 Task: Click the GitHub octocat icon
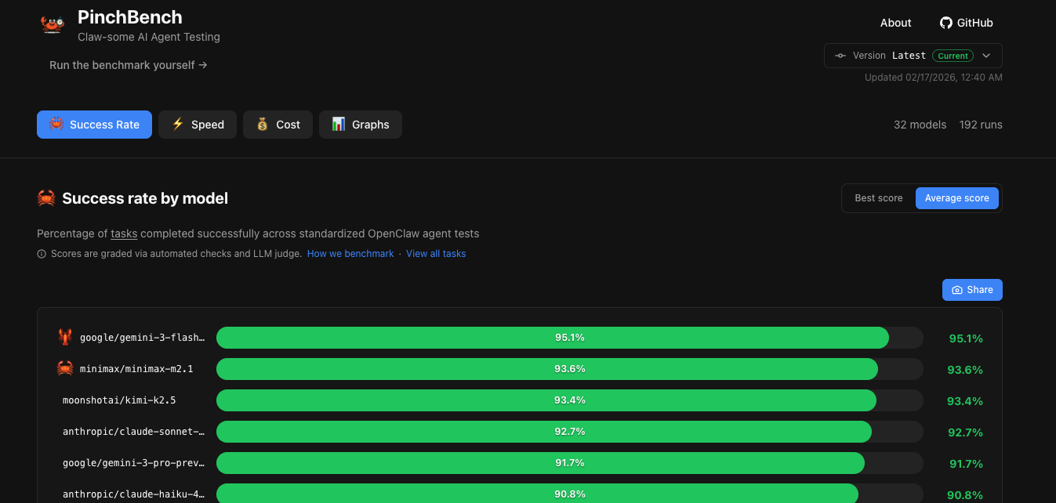click(x=946, y=23)
